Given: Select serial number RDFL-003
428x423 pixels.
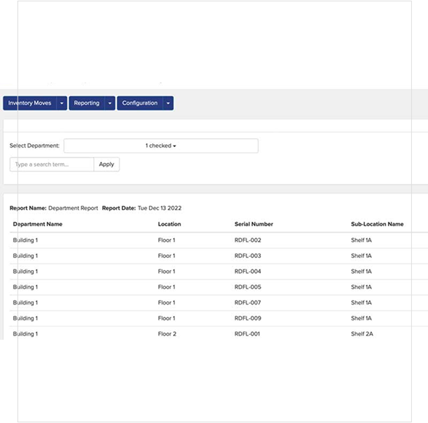Looking at the screenshot, I should (248, 256).
